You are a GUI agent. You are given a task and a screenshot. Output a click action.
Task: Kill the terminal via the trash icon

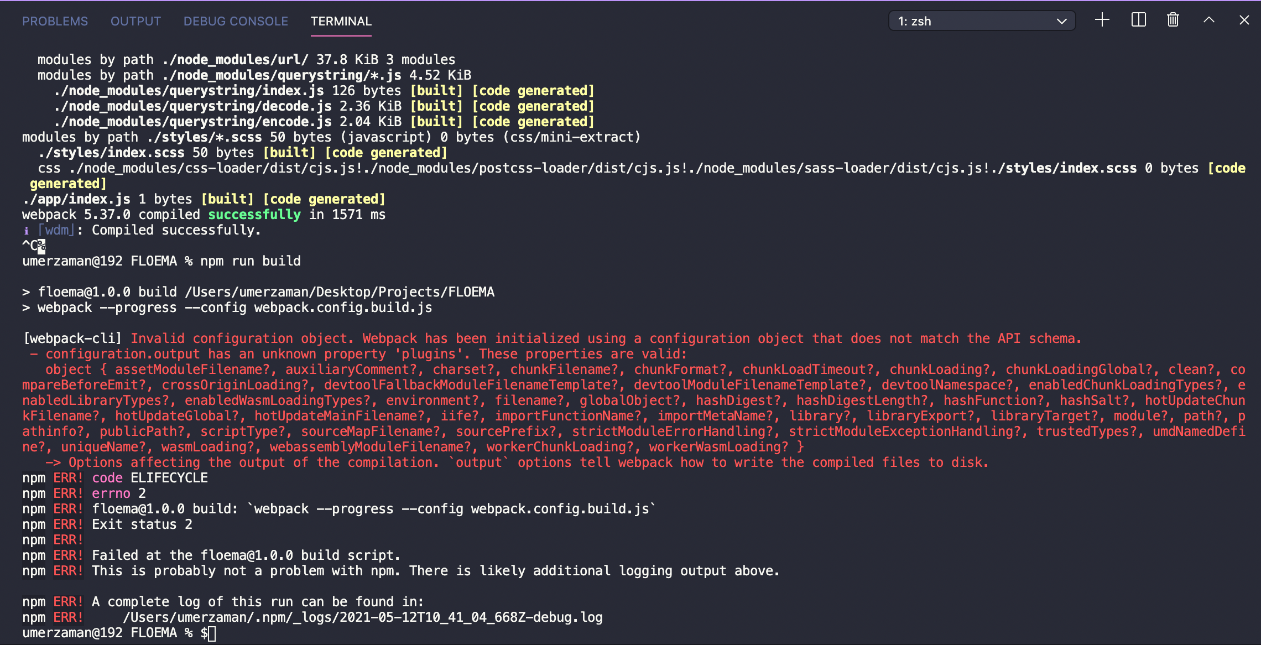pos(1173,20)
